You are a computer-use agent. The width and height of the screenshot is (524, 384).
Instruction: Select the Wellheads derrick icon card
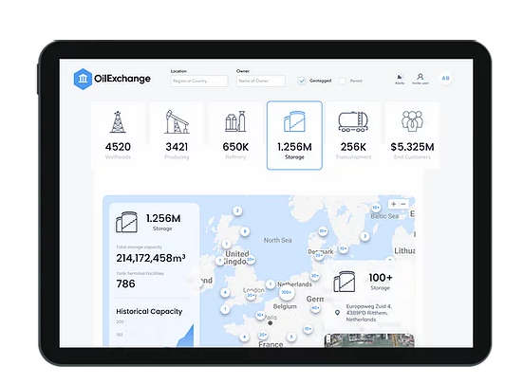(118, 136)
